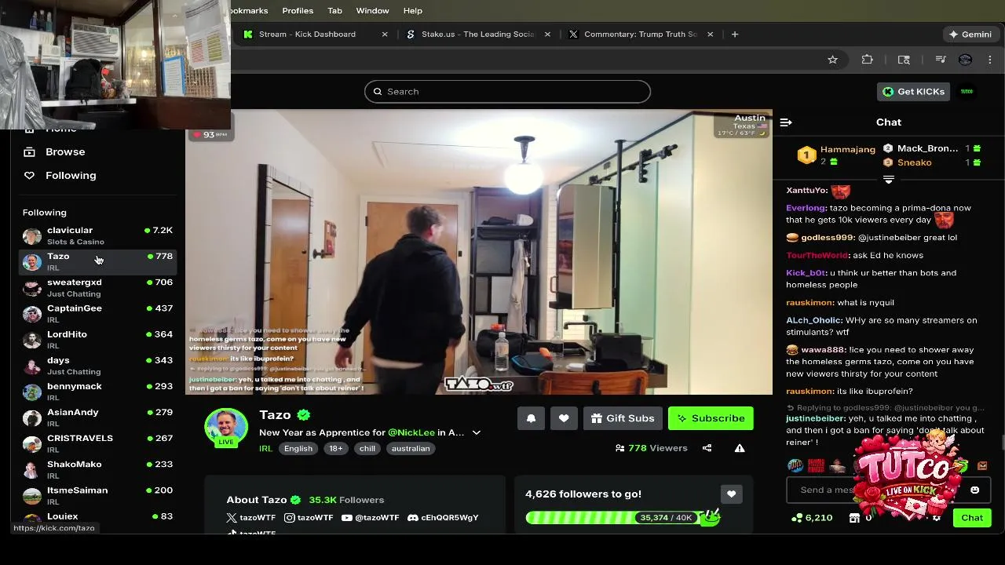
Task: Open the chat shop storefront icon
Action: click(x=854, y=518)
